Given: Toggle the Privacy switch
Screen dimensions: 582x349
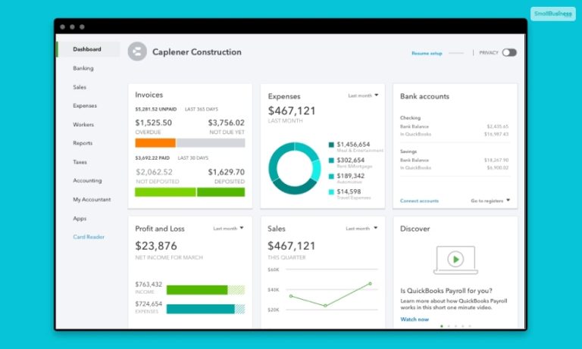Looking at the screenshot, I should [509, 53].
